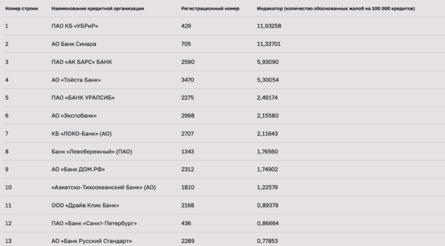Click ПАО «АК БАРС» БАНК name
The image size is (445, 246).
click(x=82, y=62)
